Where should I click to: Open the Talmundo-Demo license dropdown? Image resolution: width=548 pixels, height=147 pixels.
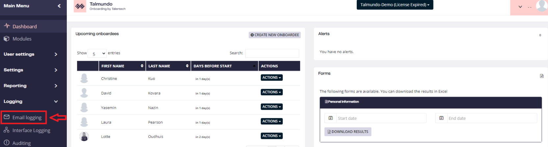click(x=395, y=5)
